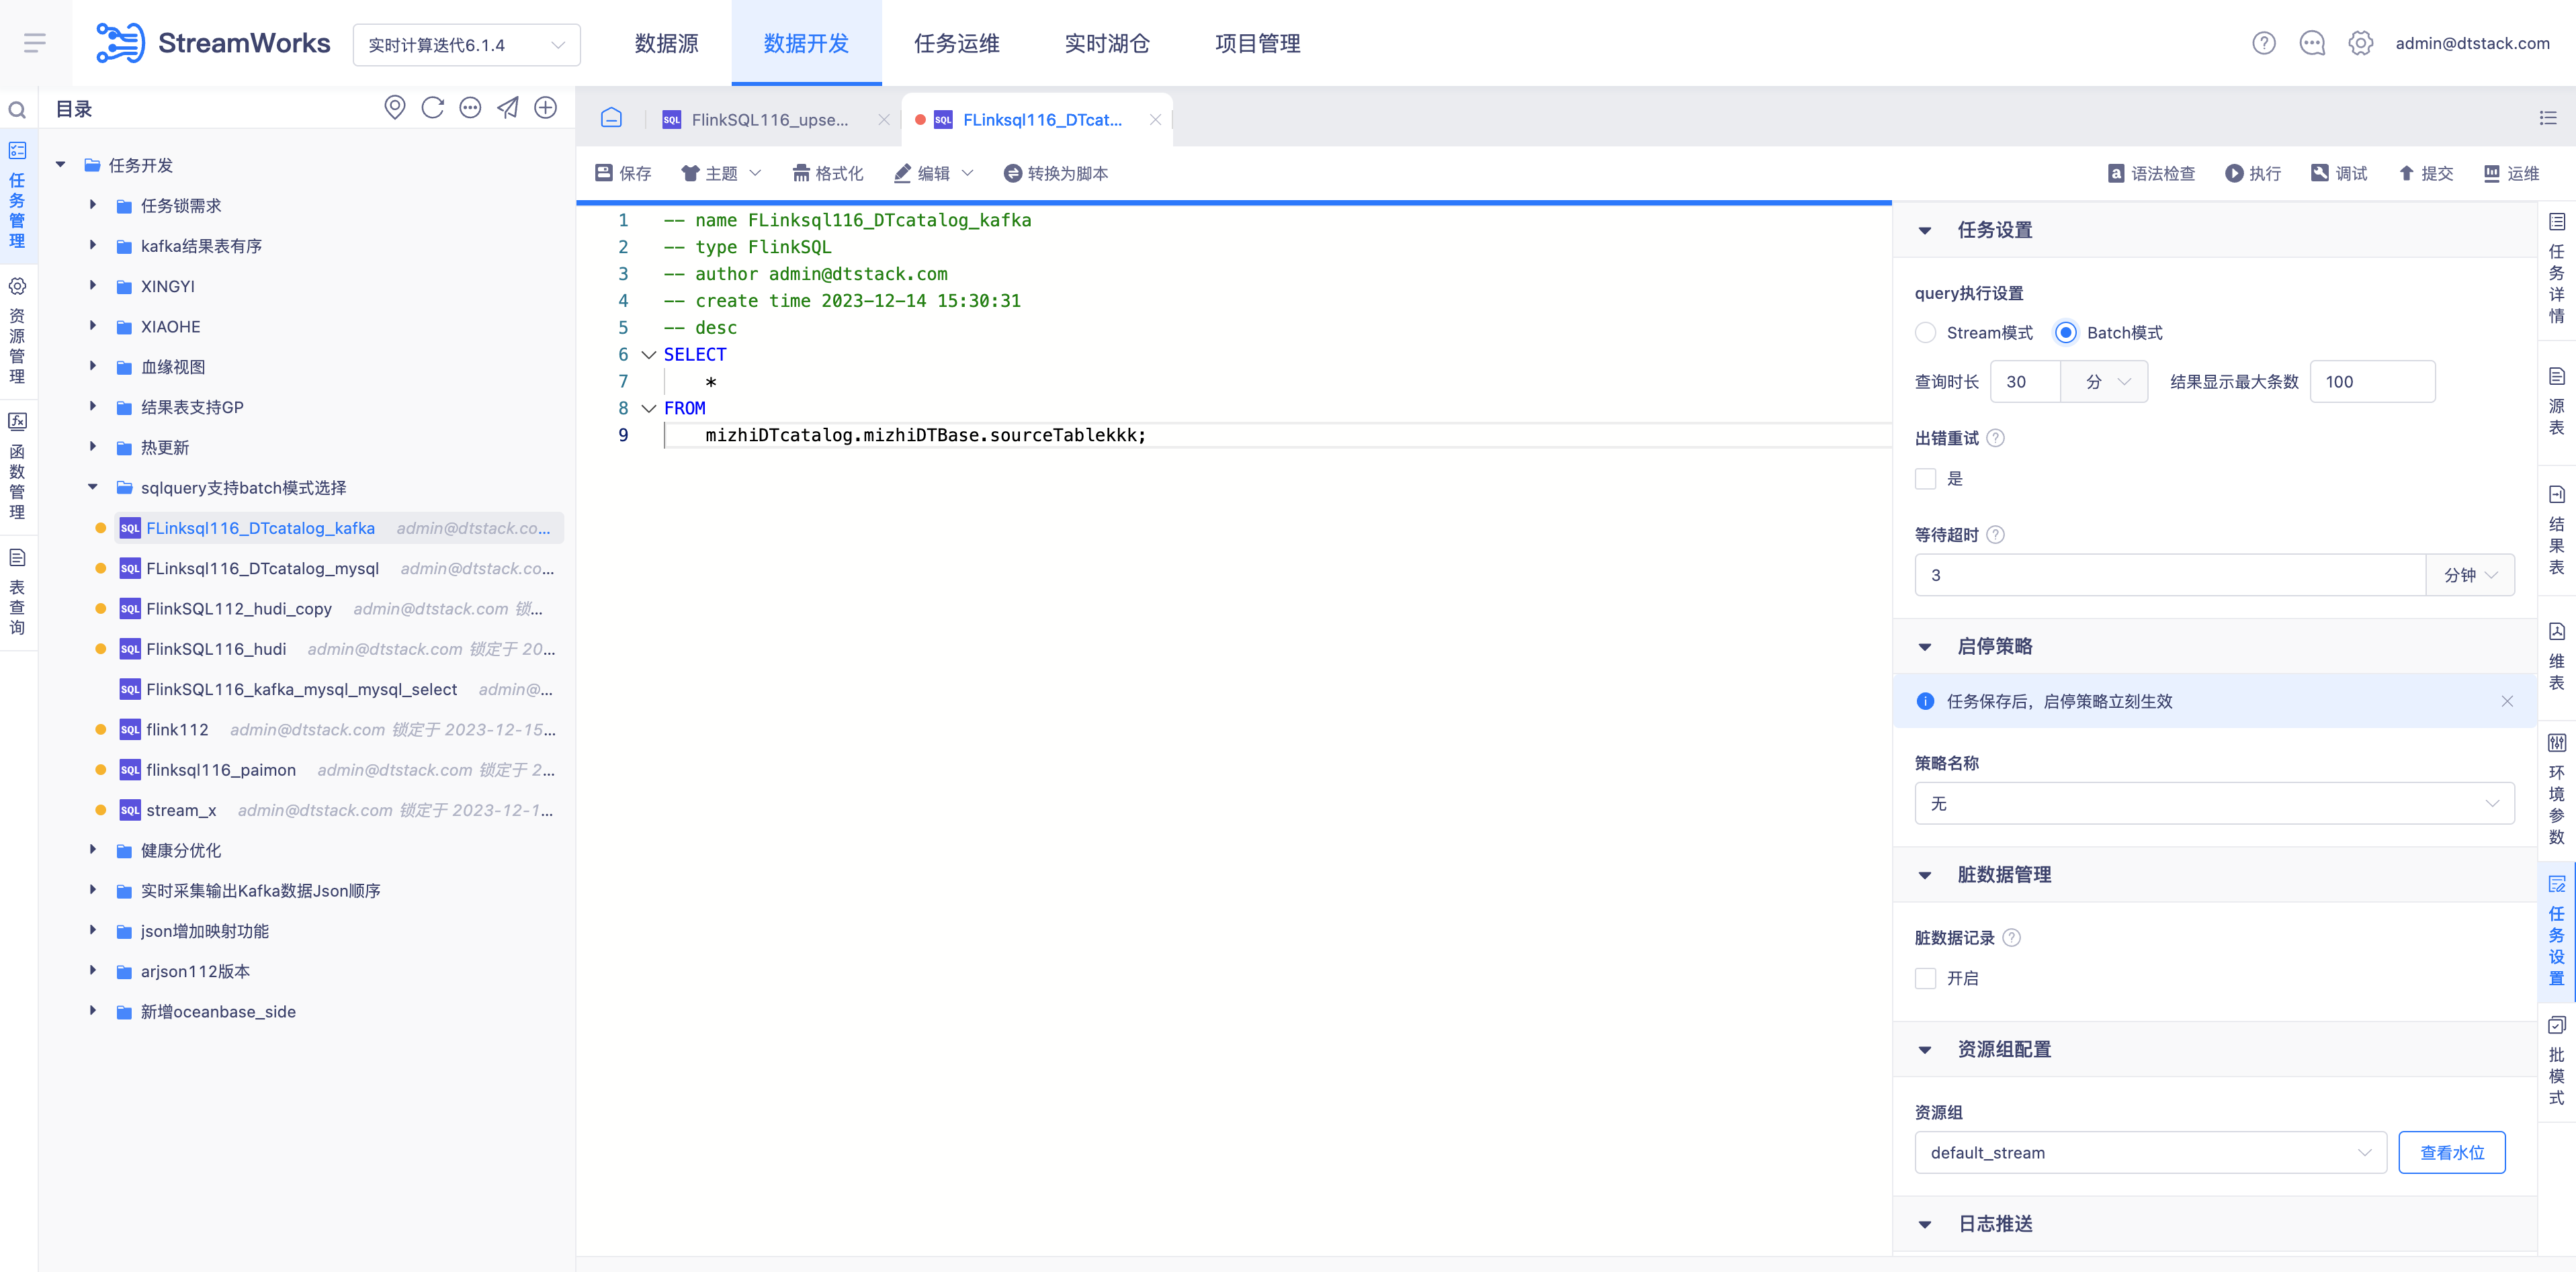Open 查询时长 unit 分 dropdown
2576x1272 pixels.
coord(2104,381)
